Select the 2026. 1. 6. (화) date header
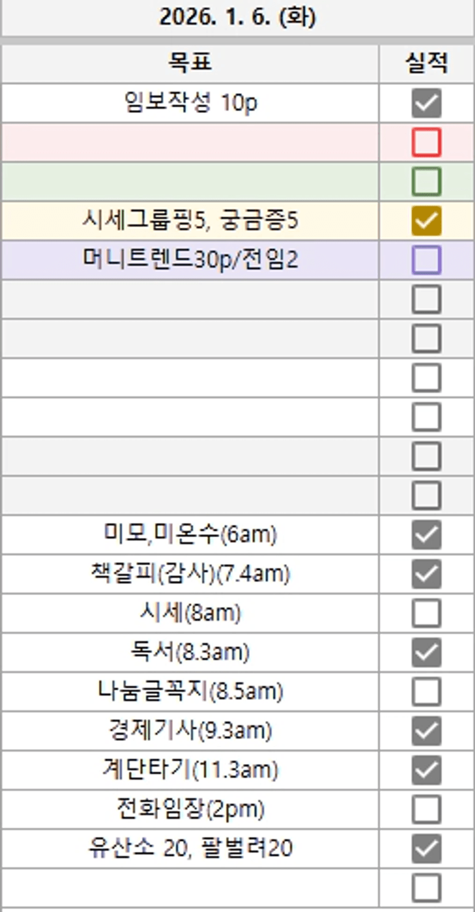Viewport: 475px width, 912px height. (237, 17)
